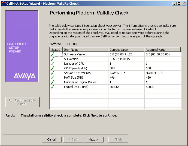Click current disk value 250056
This screenshot has height=146, width=188.
click(x=114, y=87)
